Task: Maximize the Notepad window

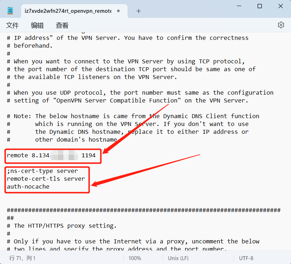Action: pyautogui.click(x=260, y=6)
